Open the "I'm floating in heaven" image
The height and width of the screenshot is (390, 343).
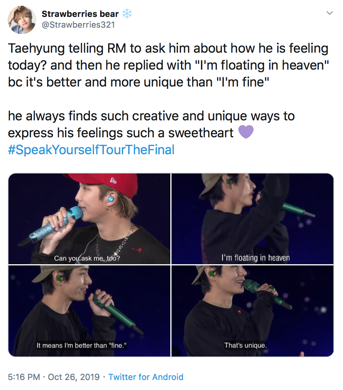point(252,218)
